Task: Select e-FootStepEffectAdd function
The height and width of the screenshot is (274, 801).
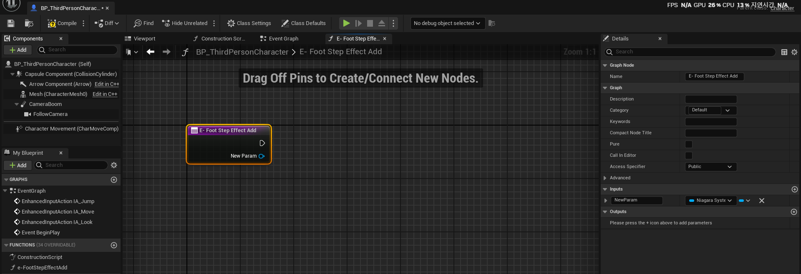Action: (x=42, y=268)
